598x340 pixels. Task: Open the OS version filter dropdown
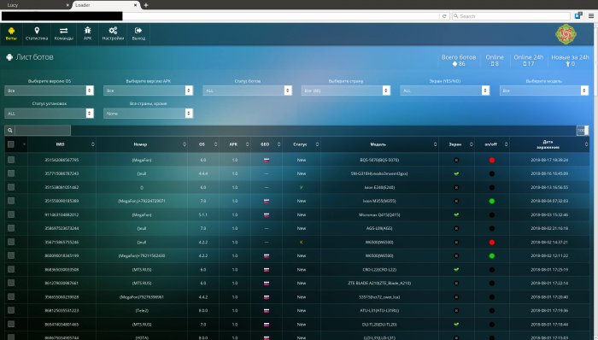49,91
